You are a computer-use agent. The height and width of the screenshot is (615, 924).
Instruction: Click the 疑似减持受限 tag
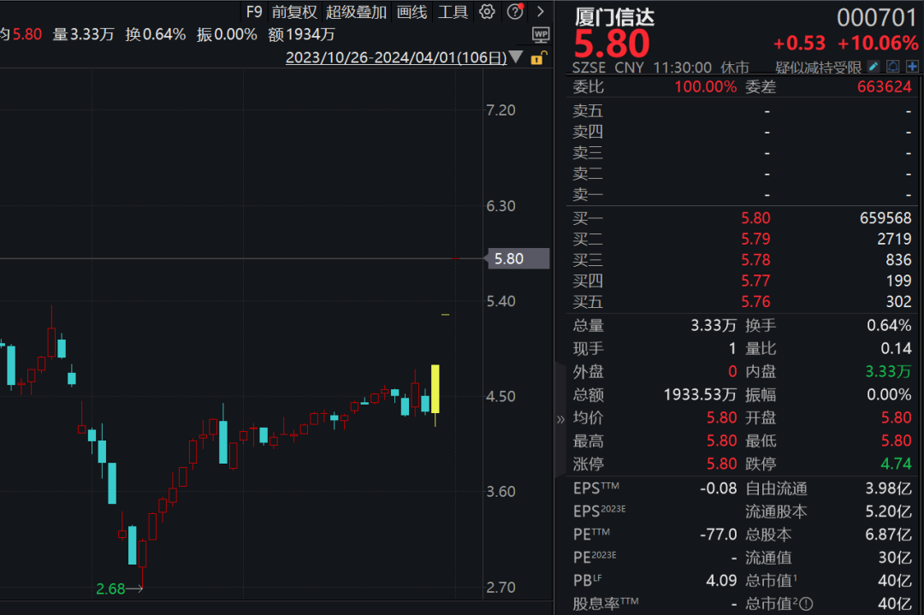(818, 68)
